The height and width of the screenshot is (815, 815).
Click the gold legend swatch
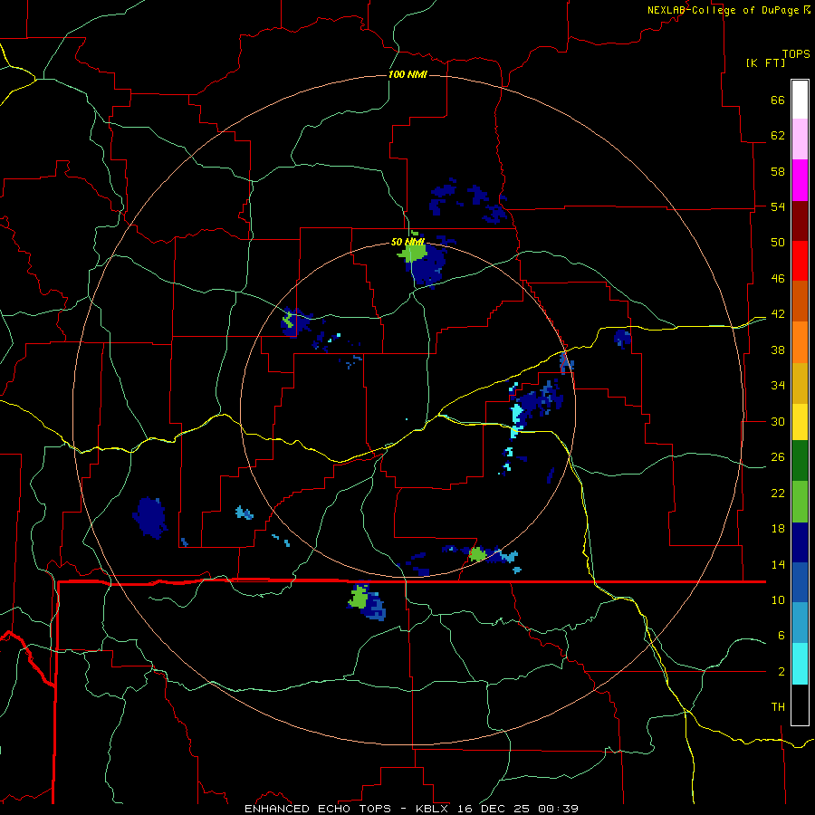coord(800,384)
